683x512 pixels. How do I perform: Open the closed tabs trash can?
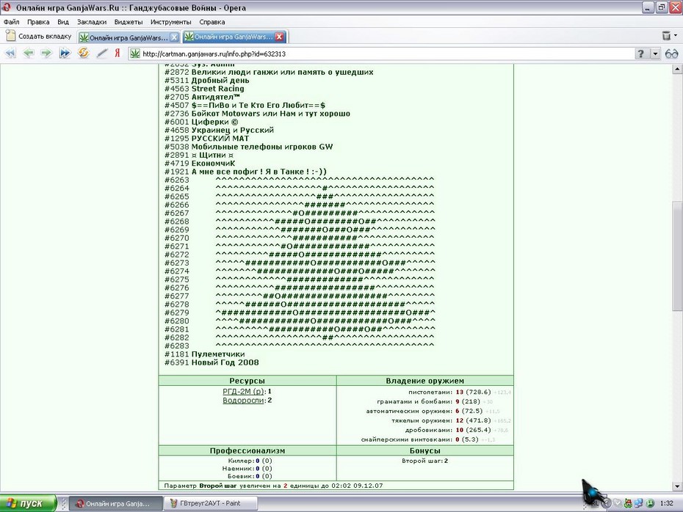[x=666, y=36]
